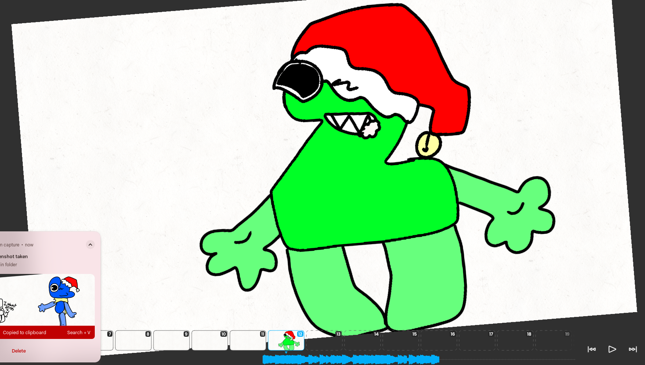Jump to the first frame
This screenshot has width=645, height=365.
591,349
